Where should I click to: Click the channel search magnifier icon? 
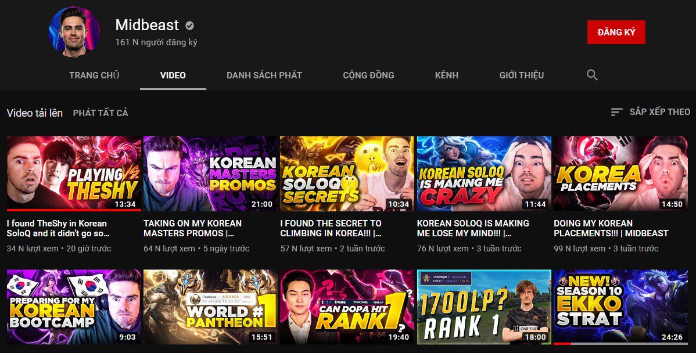click(592, 75)
